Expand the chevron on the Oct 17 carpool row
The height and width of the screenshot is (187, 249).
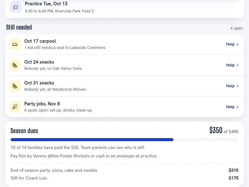237,44
